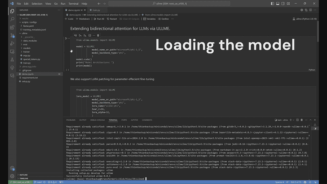Screen dimensions: 327x184
Task: Click the open changes icon in editor title
Action: [x=306, y=10]
